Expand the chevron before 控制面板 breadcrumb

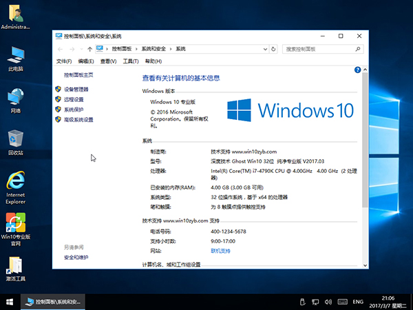(107, 49)
